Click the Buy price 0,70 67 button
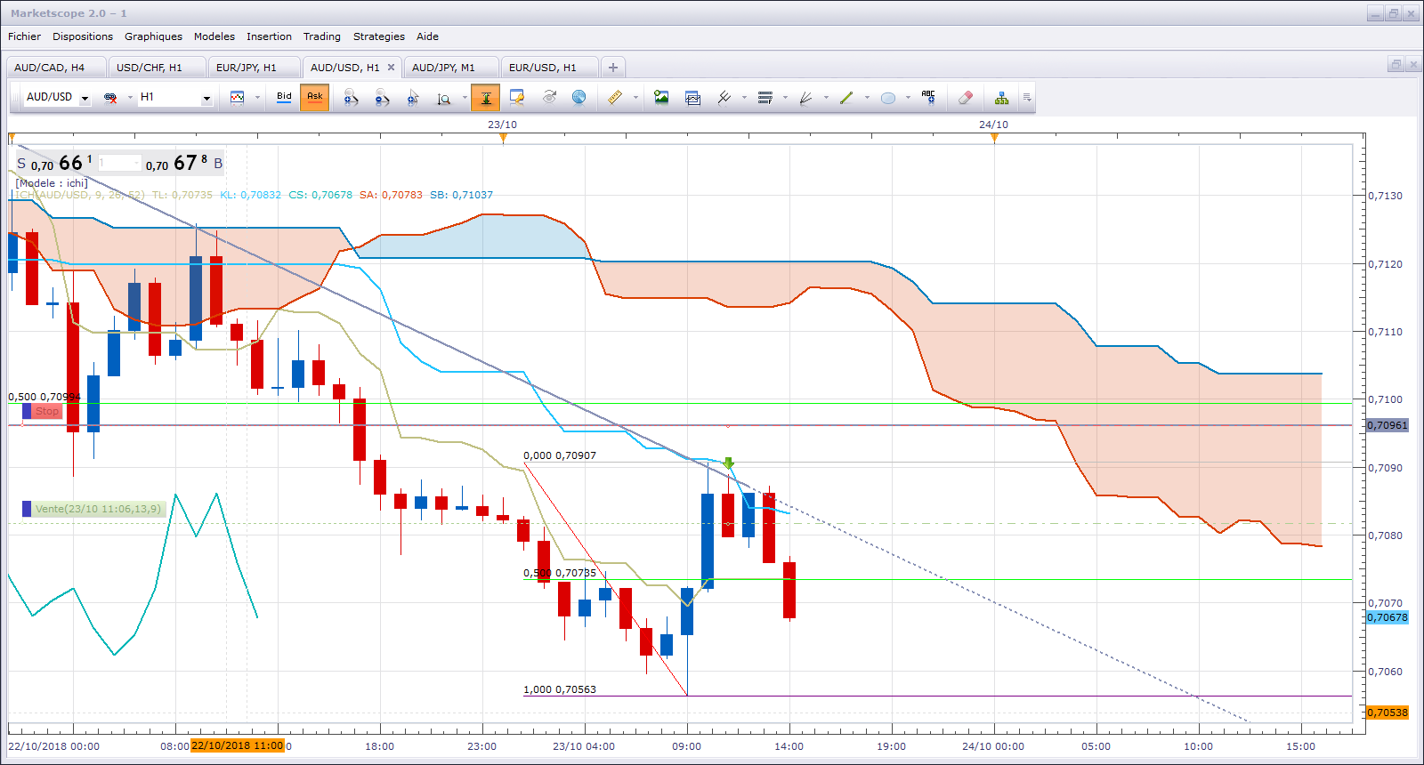The width and height of the screenshot is (1424, 765). 184,164
